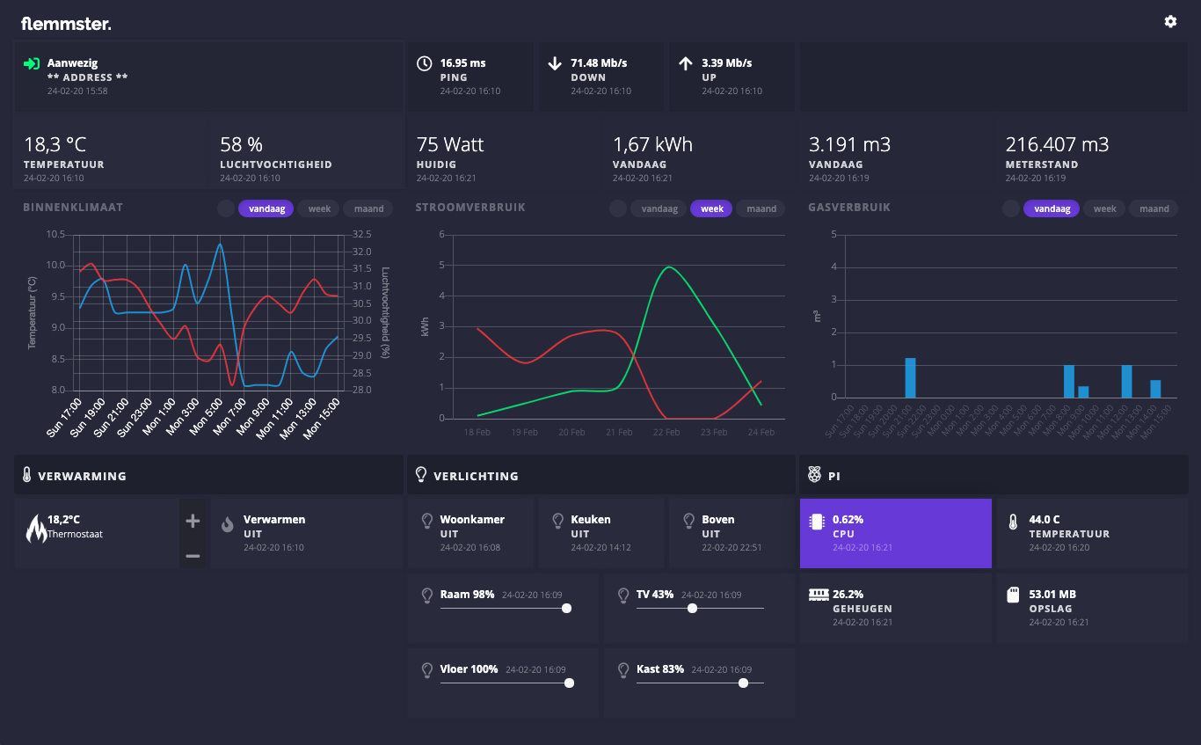Click the Raspberry Pi icon in the PI header
This screenshot has height=745, width=1201.
click(x=814, y=475)
